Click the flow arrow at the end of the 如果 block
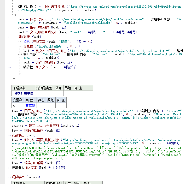Screen dimensions: 185x184 click(x=20, y=74)
